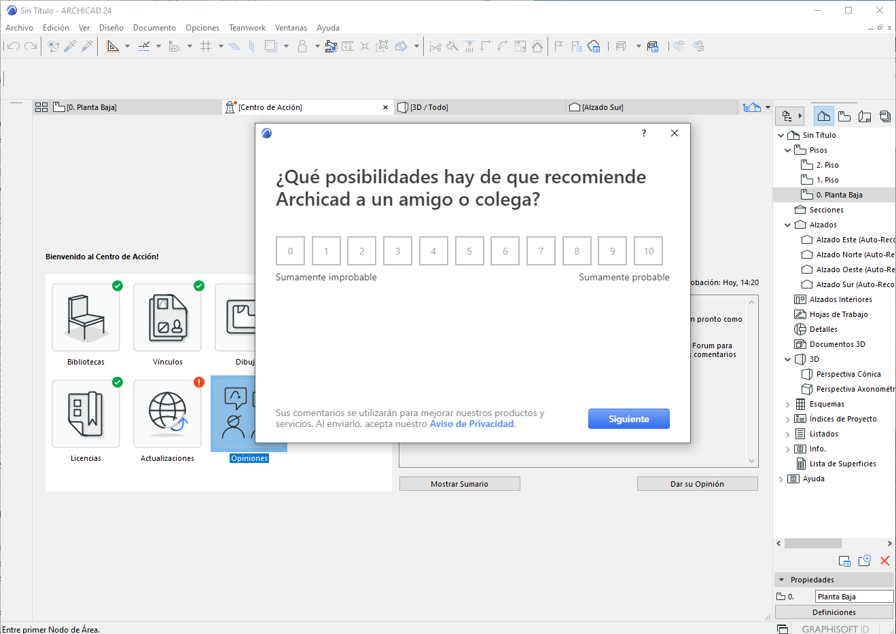Open the Bibliotecas chair icon

pyautogui.click(x=86, y=318)
